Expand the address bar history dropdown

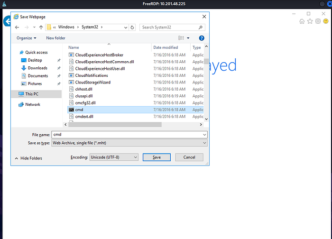126,28
